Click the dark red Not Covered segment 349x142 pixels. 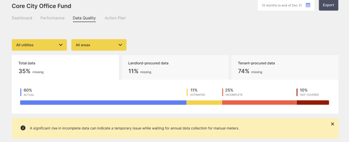tap(313, 102)
